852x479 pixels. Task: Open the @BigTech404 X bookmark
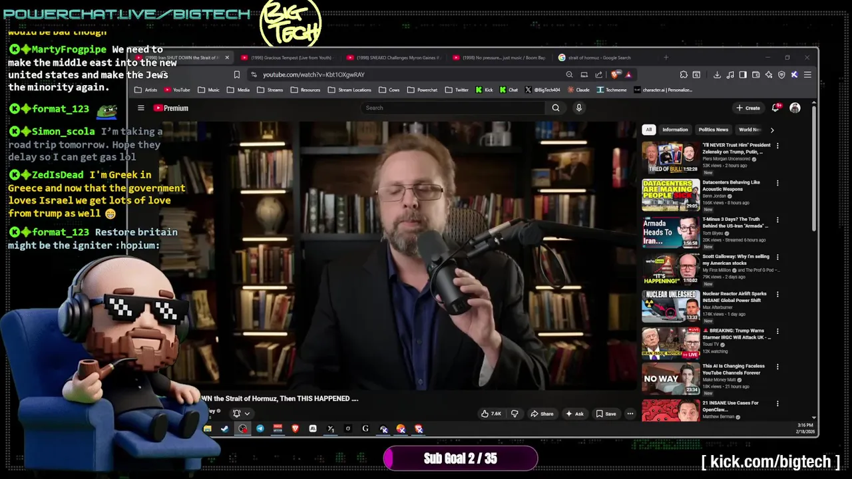pyautogui.click(x=542, y=90)
